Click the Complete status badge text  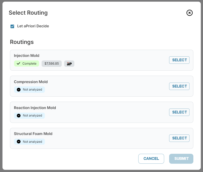pos(29,63)
